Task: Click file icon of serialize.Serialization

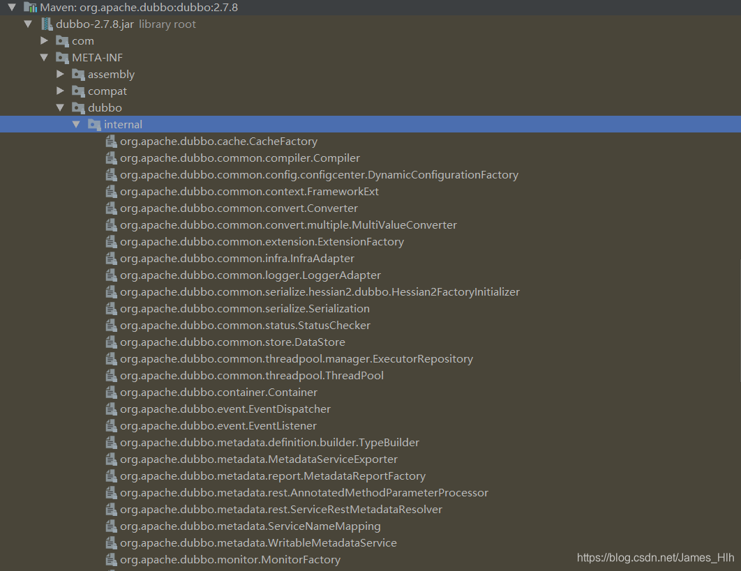Action: tap(111, 308)
